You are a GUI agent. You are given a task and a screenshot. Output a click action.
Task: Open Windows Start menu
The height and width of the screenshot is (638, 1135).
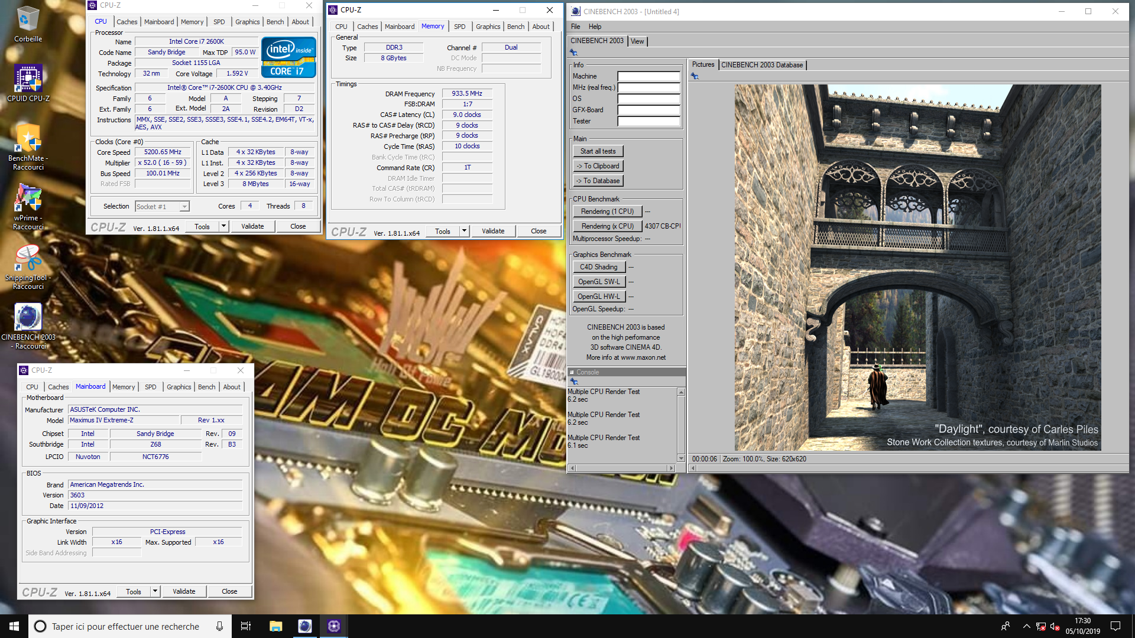point(14,626)
